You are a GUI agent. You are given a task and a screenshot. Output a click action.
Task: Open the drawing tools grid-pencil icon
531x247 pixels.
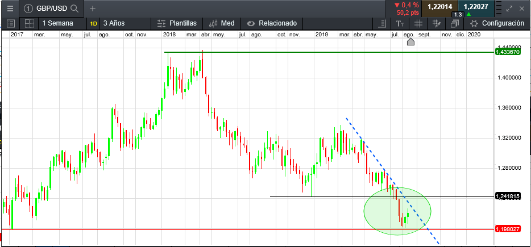click(x=436, y=23)
